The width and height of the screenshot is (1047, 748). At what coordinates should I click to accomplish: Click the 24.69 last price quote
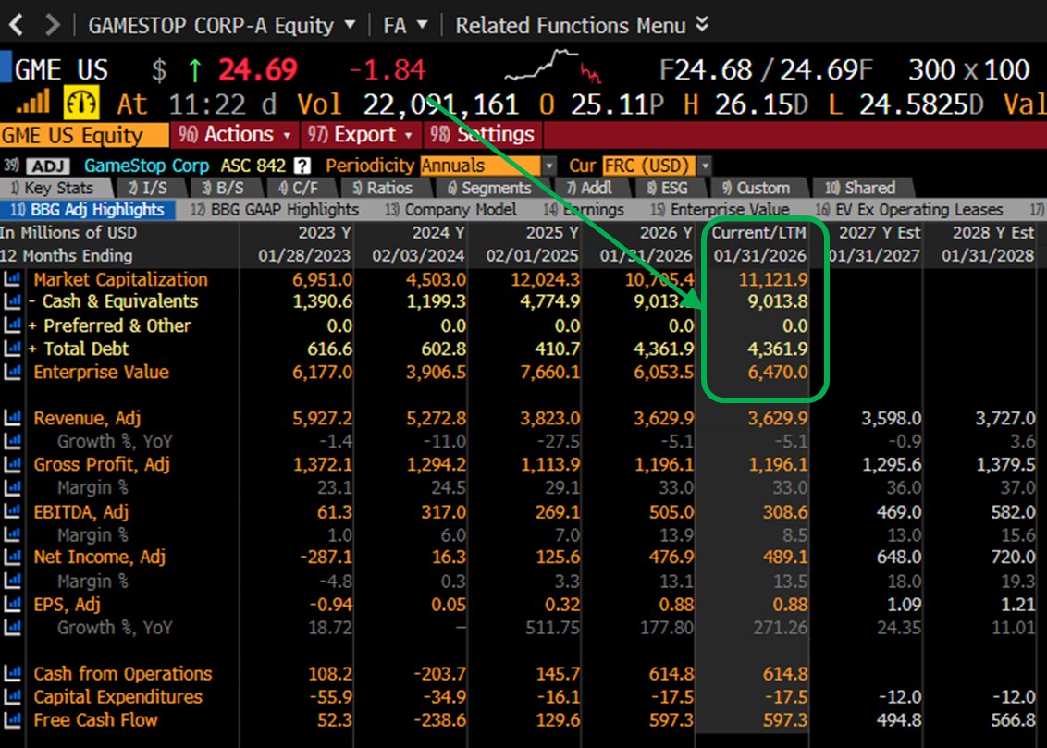tap(258, 69)
